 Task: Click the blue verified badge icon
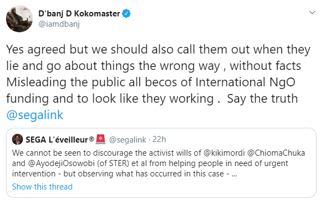[x=126, y=14]
